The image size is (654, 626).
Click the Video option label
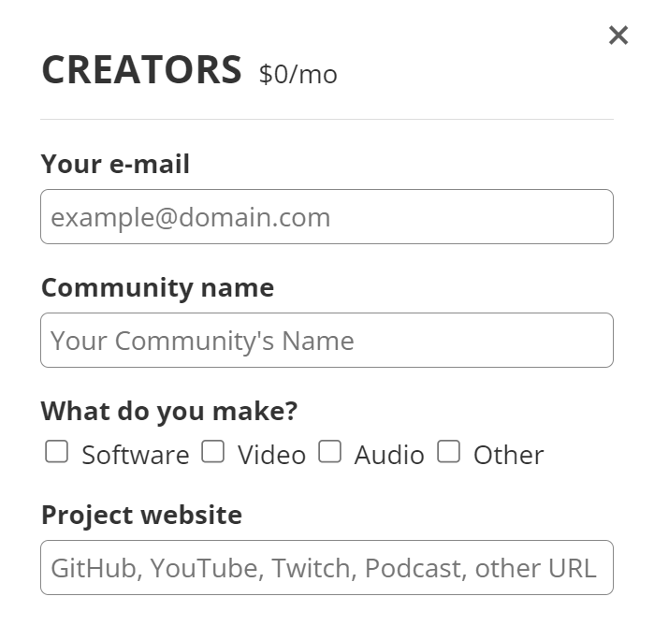271,455
